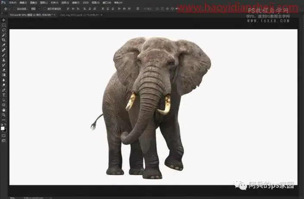Distribute left edges in options bar
The image size is (304, 199).
coord(119,9)
